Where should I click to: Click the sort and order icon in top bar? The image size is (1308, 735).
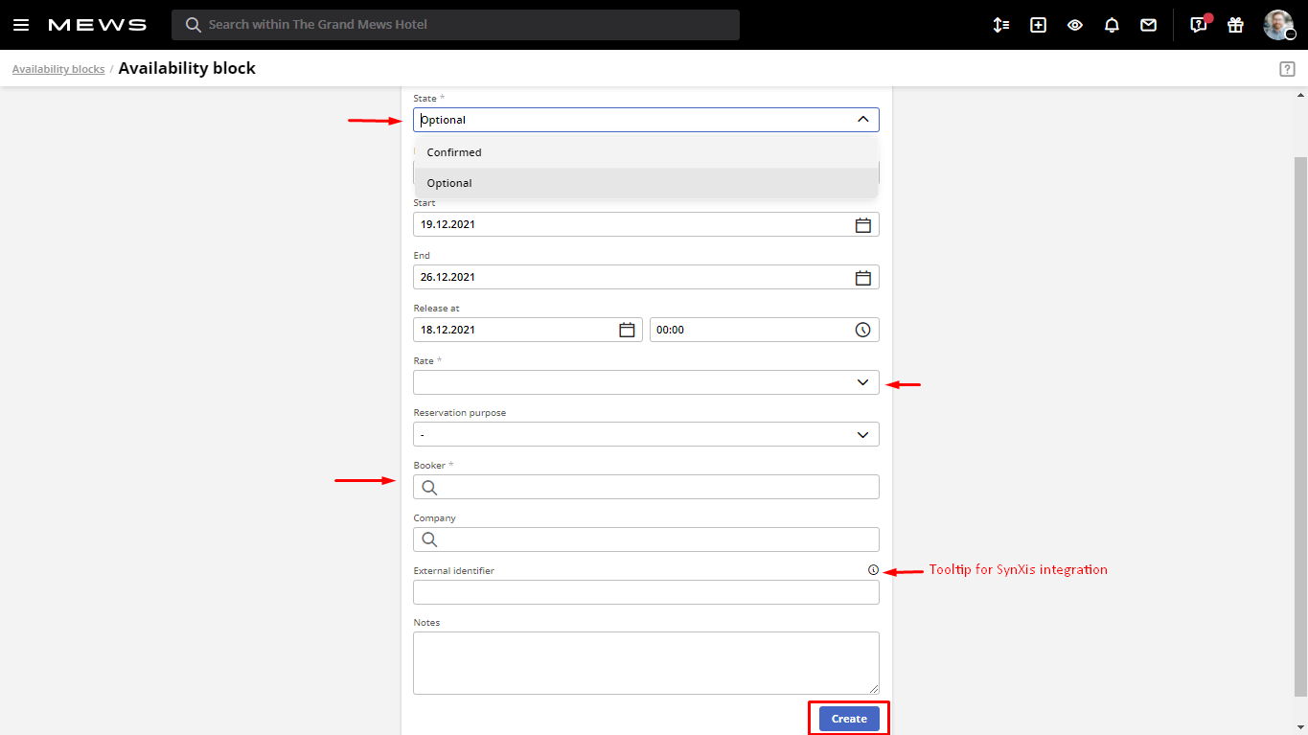point(1000,24)
